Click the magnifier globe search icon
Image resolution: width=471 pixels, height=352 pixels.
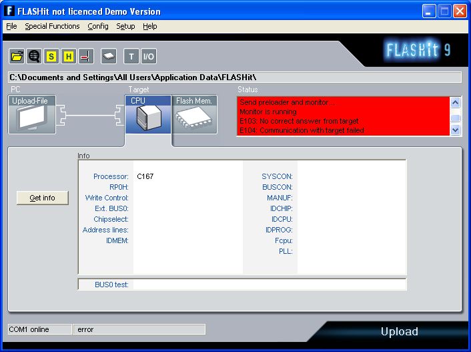34,56
